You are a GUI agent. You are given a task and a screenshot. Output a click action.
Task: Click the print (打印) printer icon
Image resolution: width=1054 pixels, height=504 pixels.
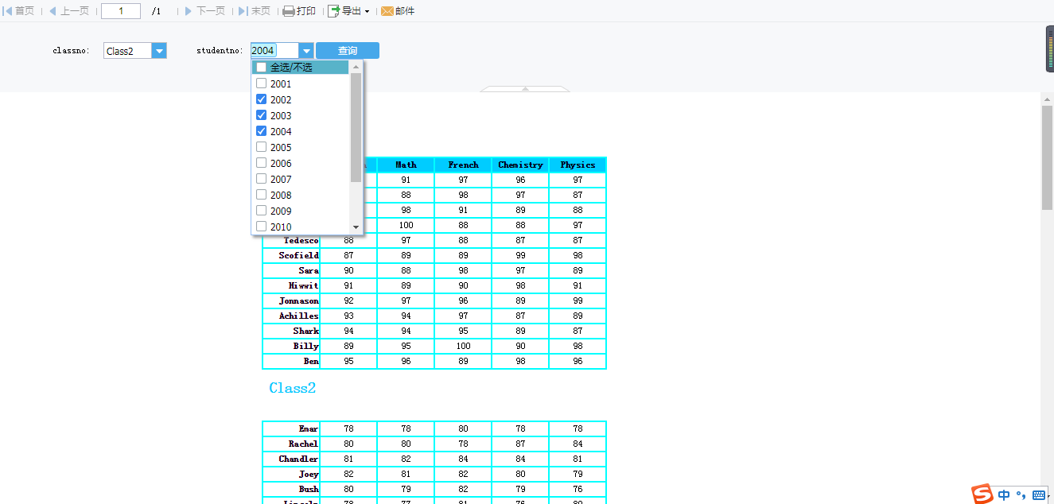click(x=289, y=11)
